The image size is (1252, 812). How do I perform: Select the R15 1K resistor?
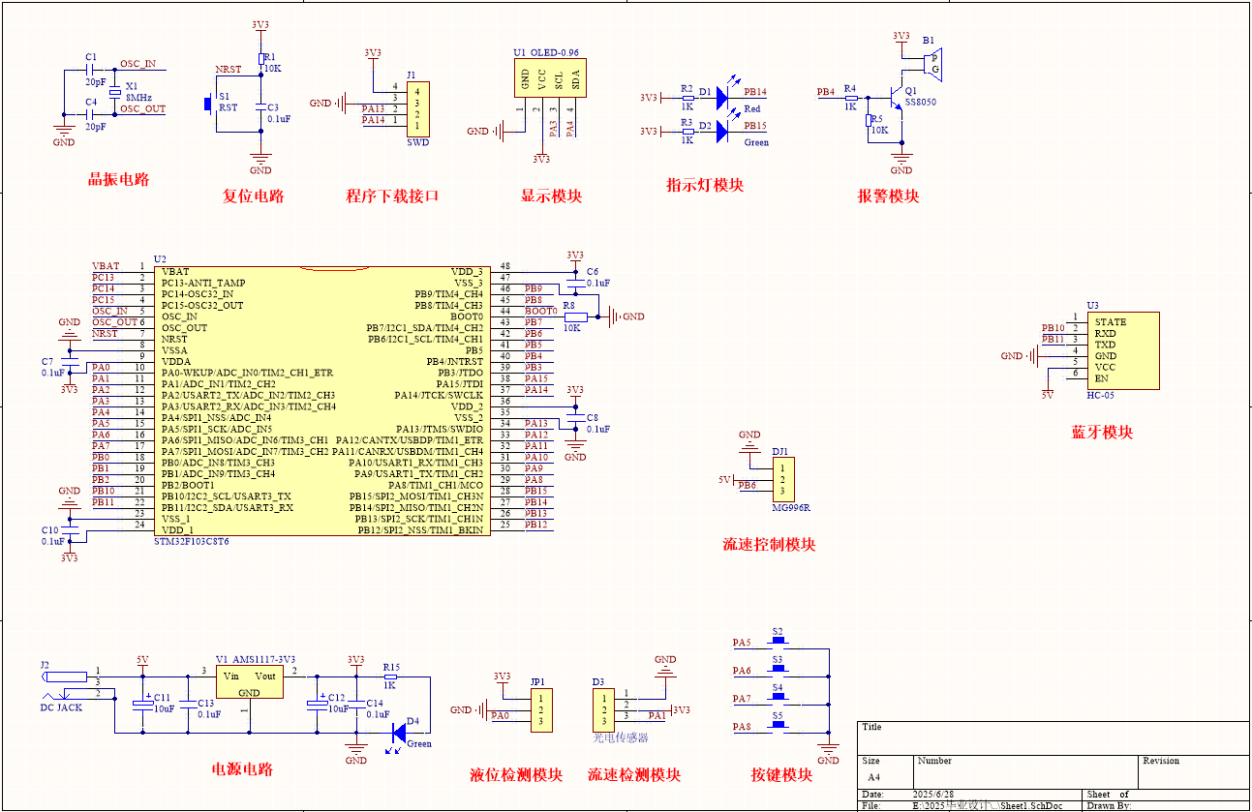(391, 677)
